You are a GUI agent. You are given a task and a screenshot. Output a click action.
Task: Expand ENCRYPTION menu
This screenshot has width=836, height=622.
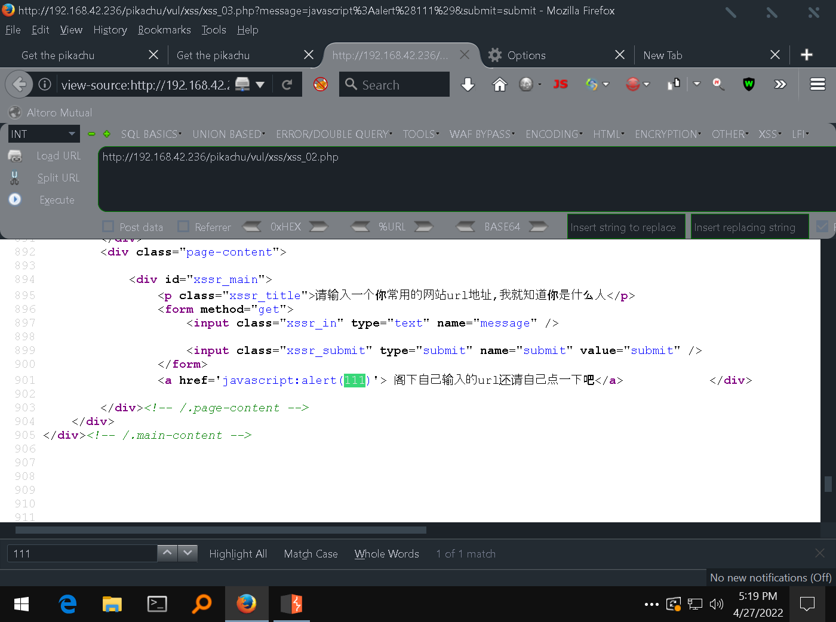click(668, 134)
